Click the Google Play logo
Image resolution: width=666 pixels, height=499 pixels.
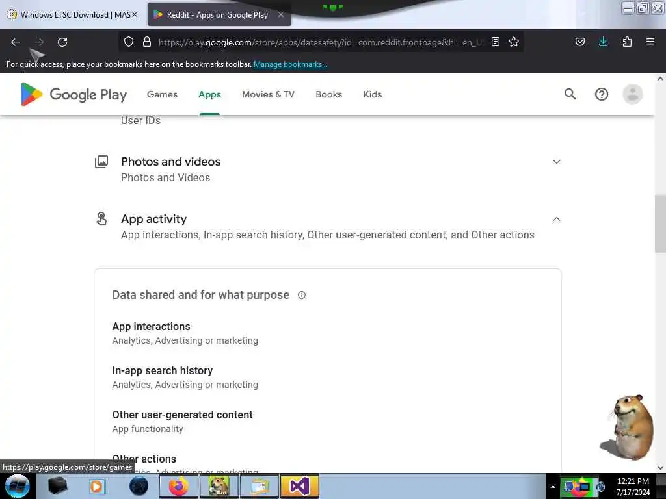tap(73, 94)
